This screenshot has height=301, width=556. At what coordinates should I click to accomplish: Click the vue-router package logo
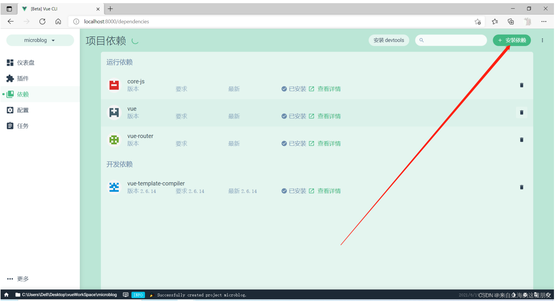(114, 140)
